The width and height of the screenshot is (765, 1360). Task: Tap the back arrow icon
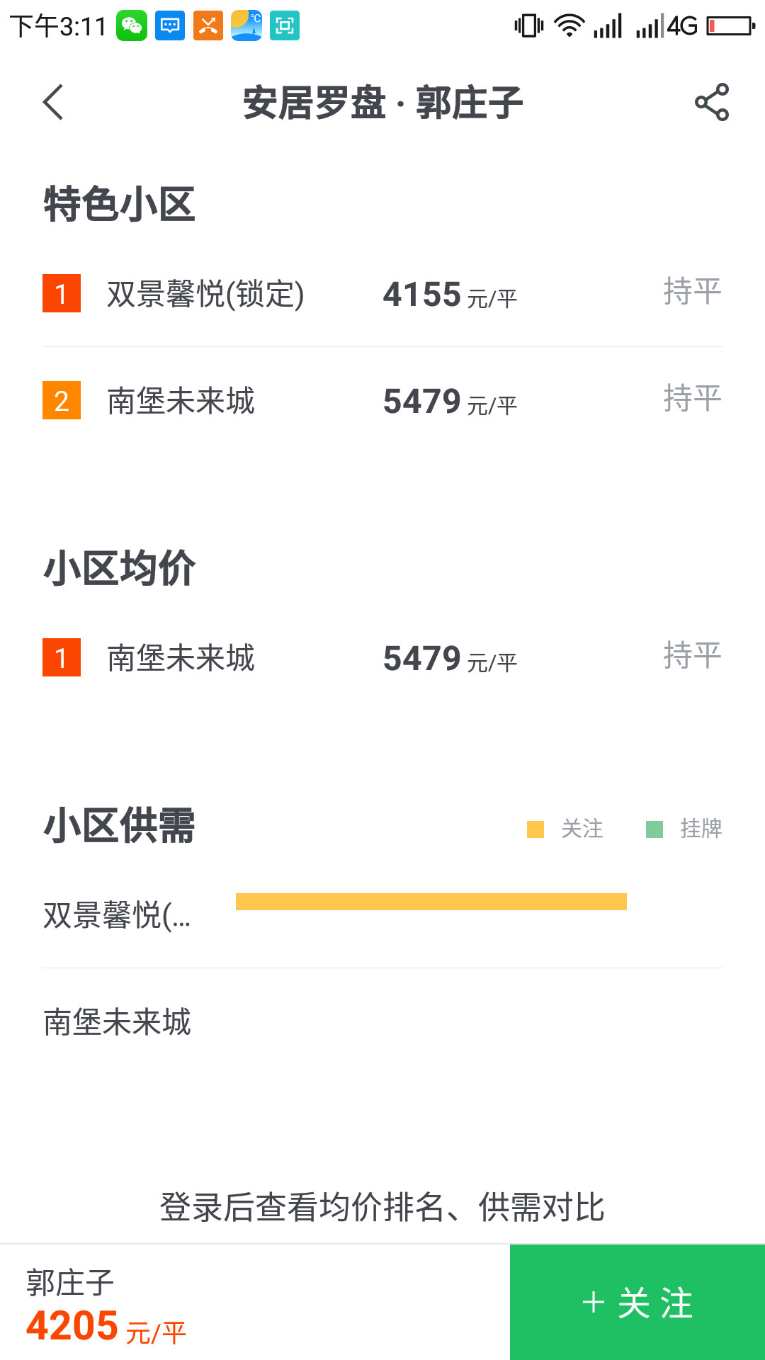(54, 103)
